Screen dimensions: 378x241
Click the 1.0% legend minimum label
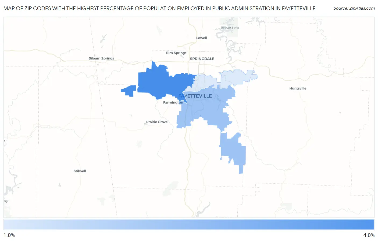(9, 235)
